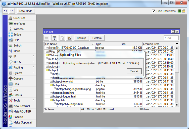Screen dimensions: 189x129
Task: Select hotspot/login.html file row
Action: point(109,93)
